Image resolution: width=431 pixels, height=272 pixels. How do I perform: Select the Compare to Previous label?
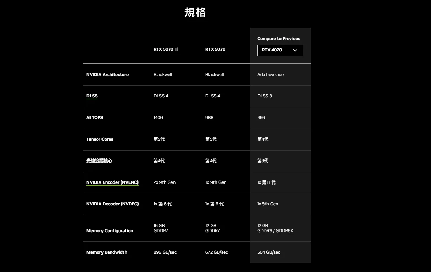278,39
